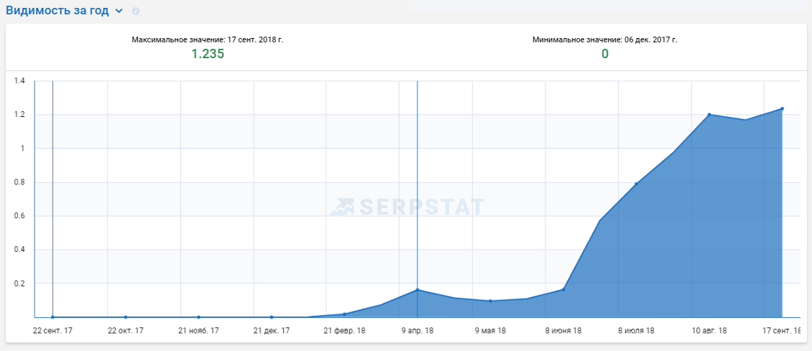
Task: Click the Видимость за год title
Action: click(x=59, y=11)
